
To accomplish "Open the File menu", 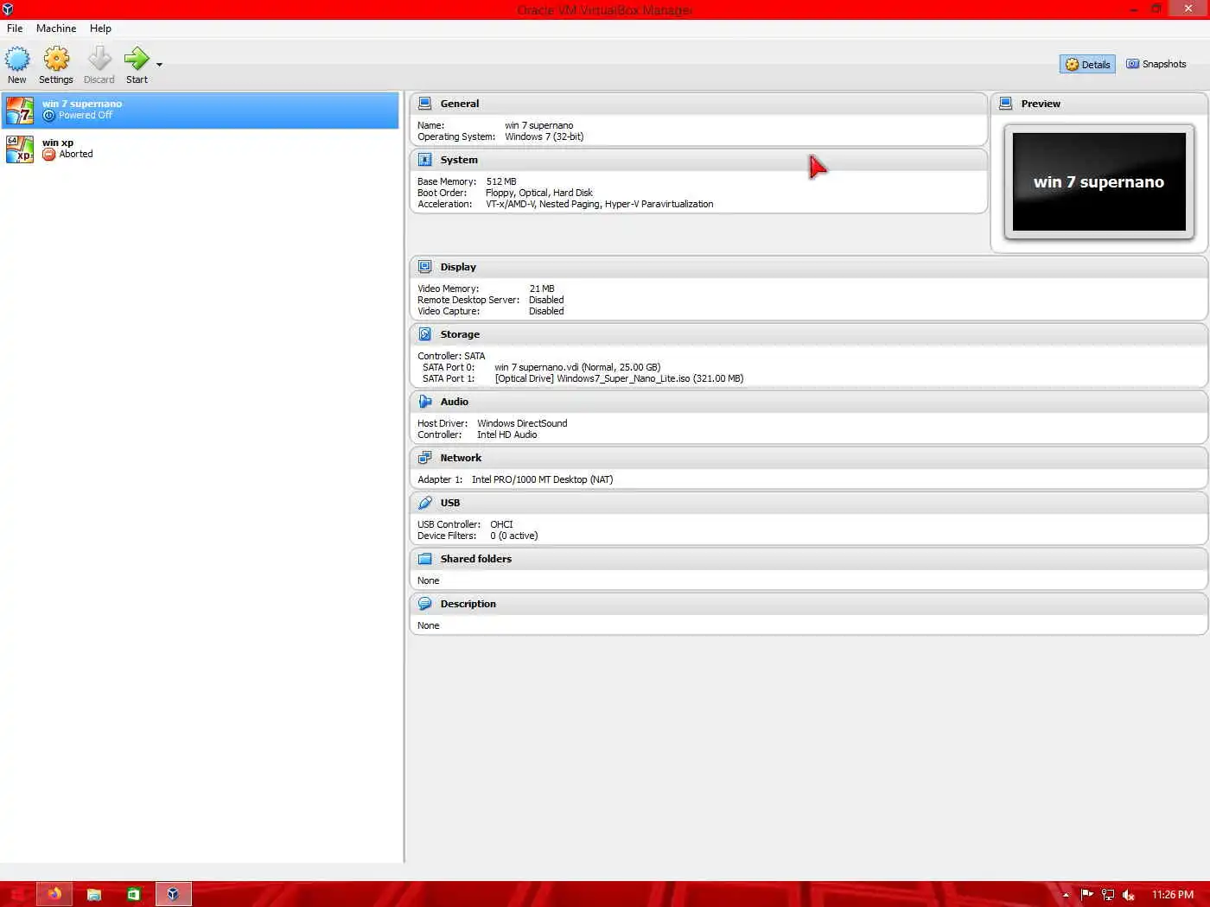I will [15, 29].
